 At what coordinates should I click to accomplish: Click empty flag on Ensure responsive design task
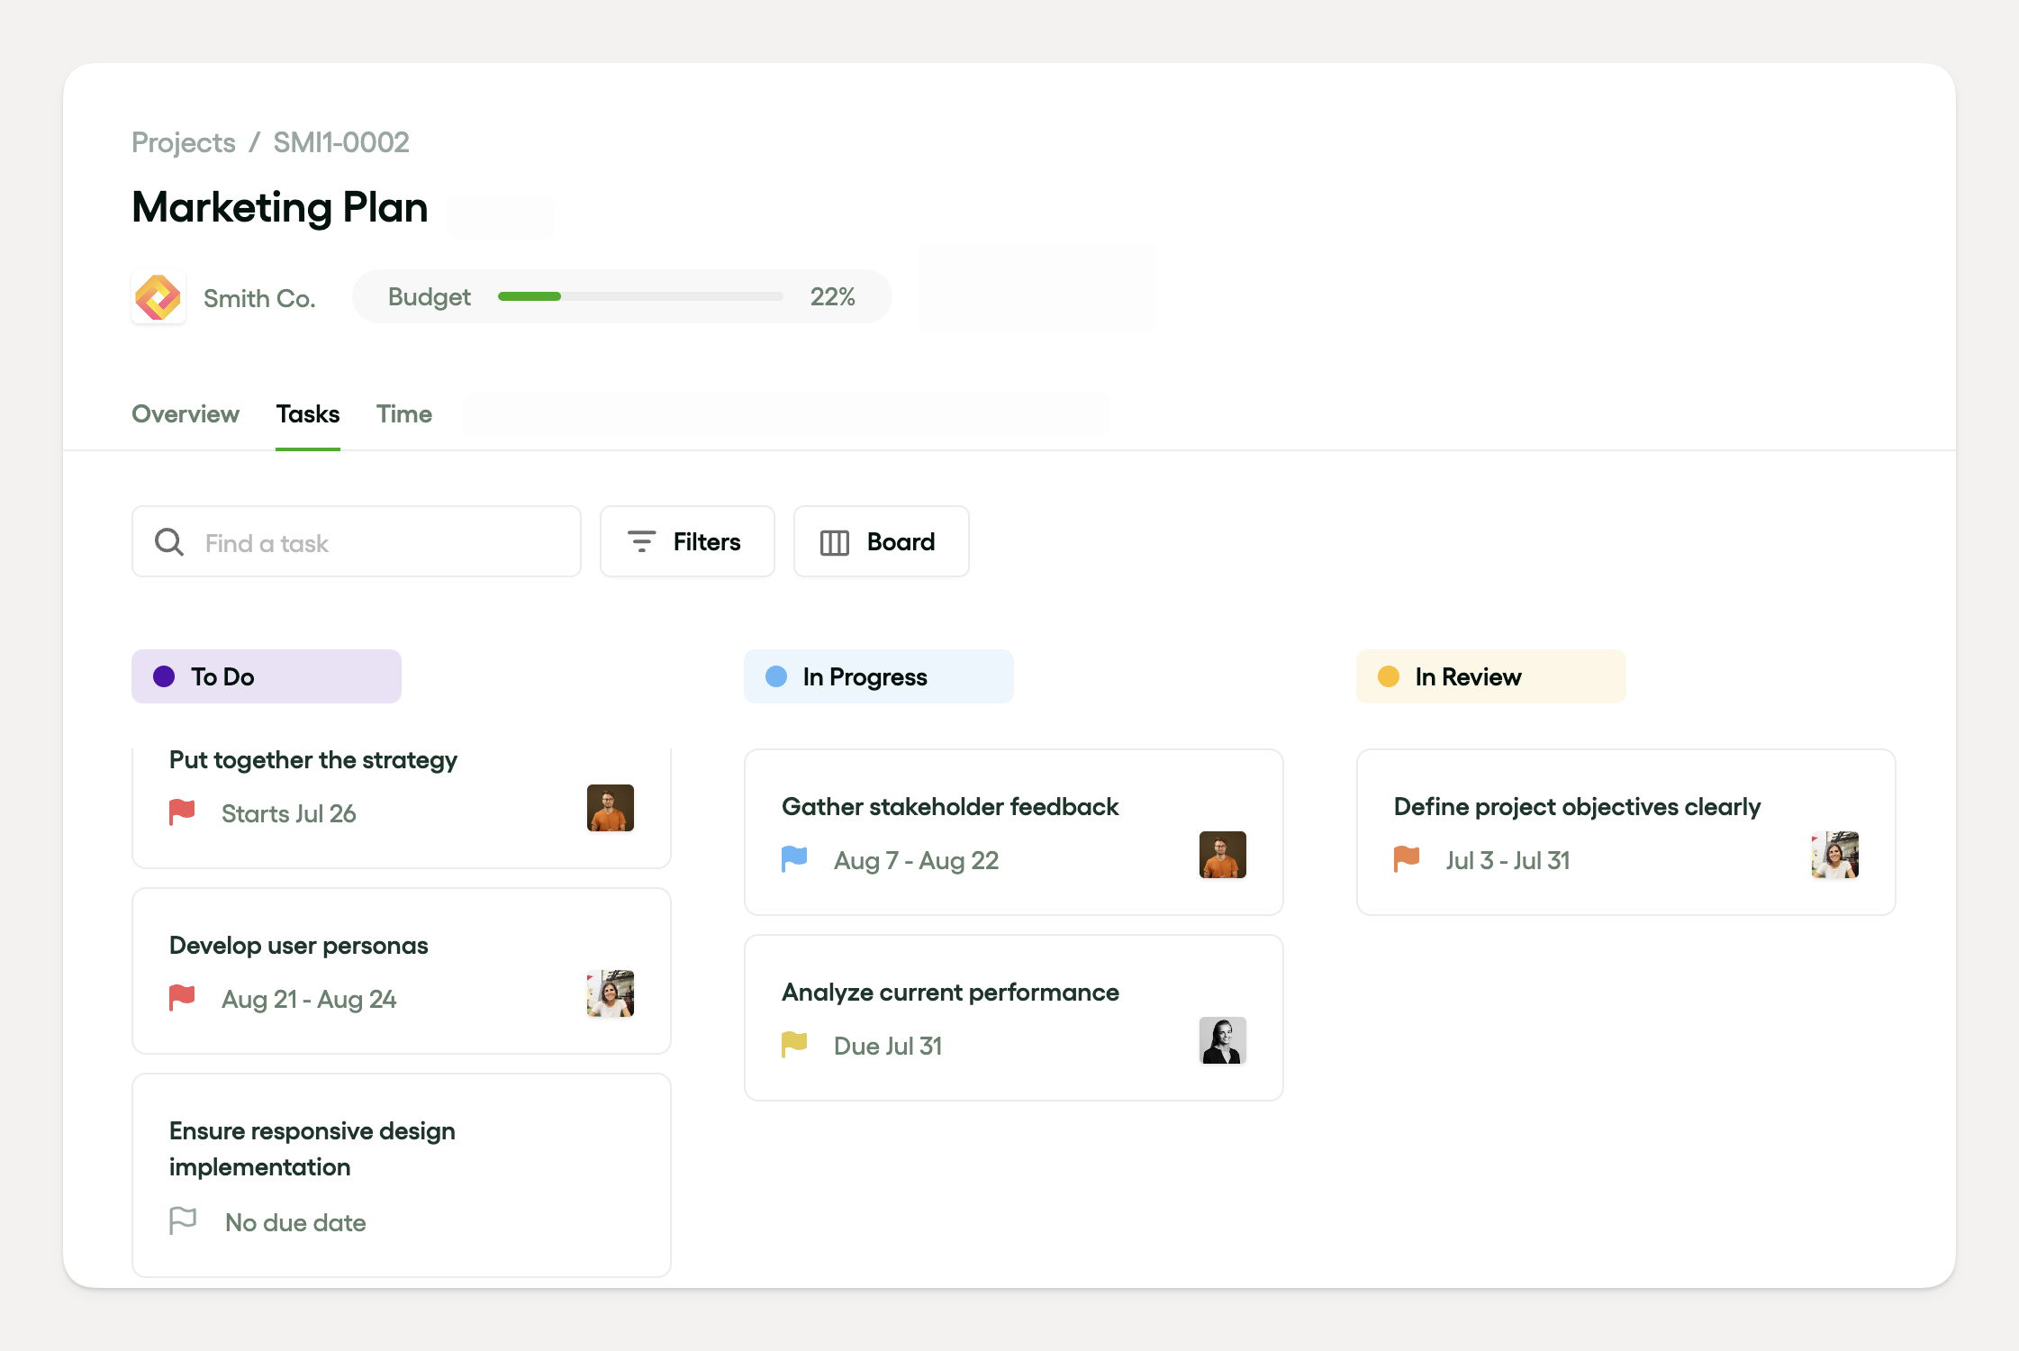183,1221
